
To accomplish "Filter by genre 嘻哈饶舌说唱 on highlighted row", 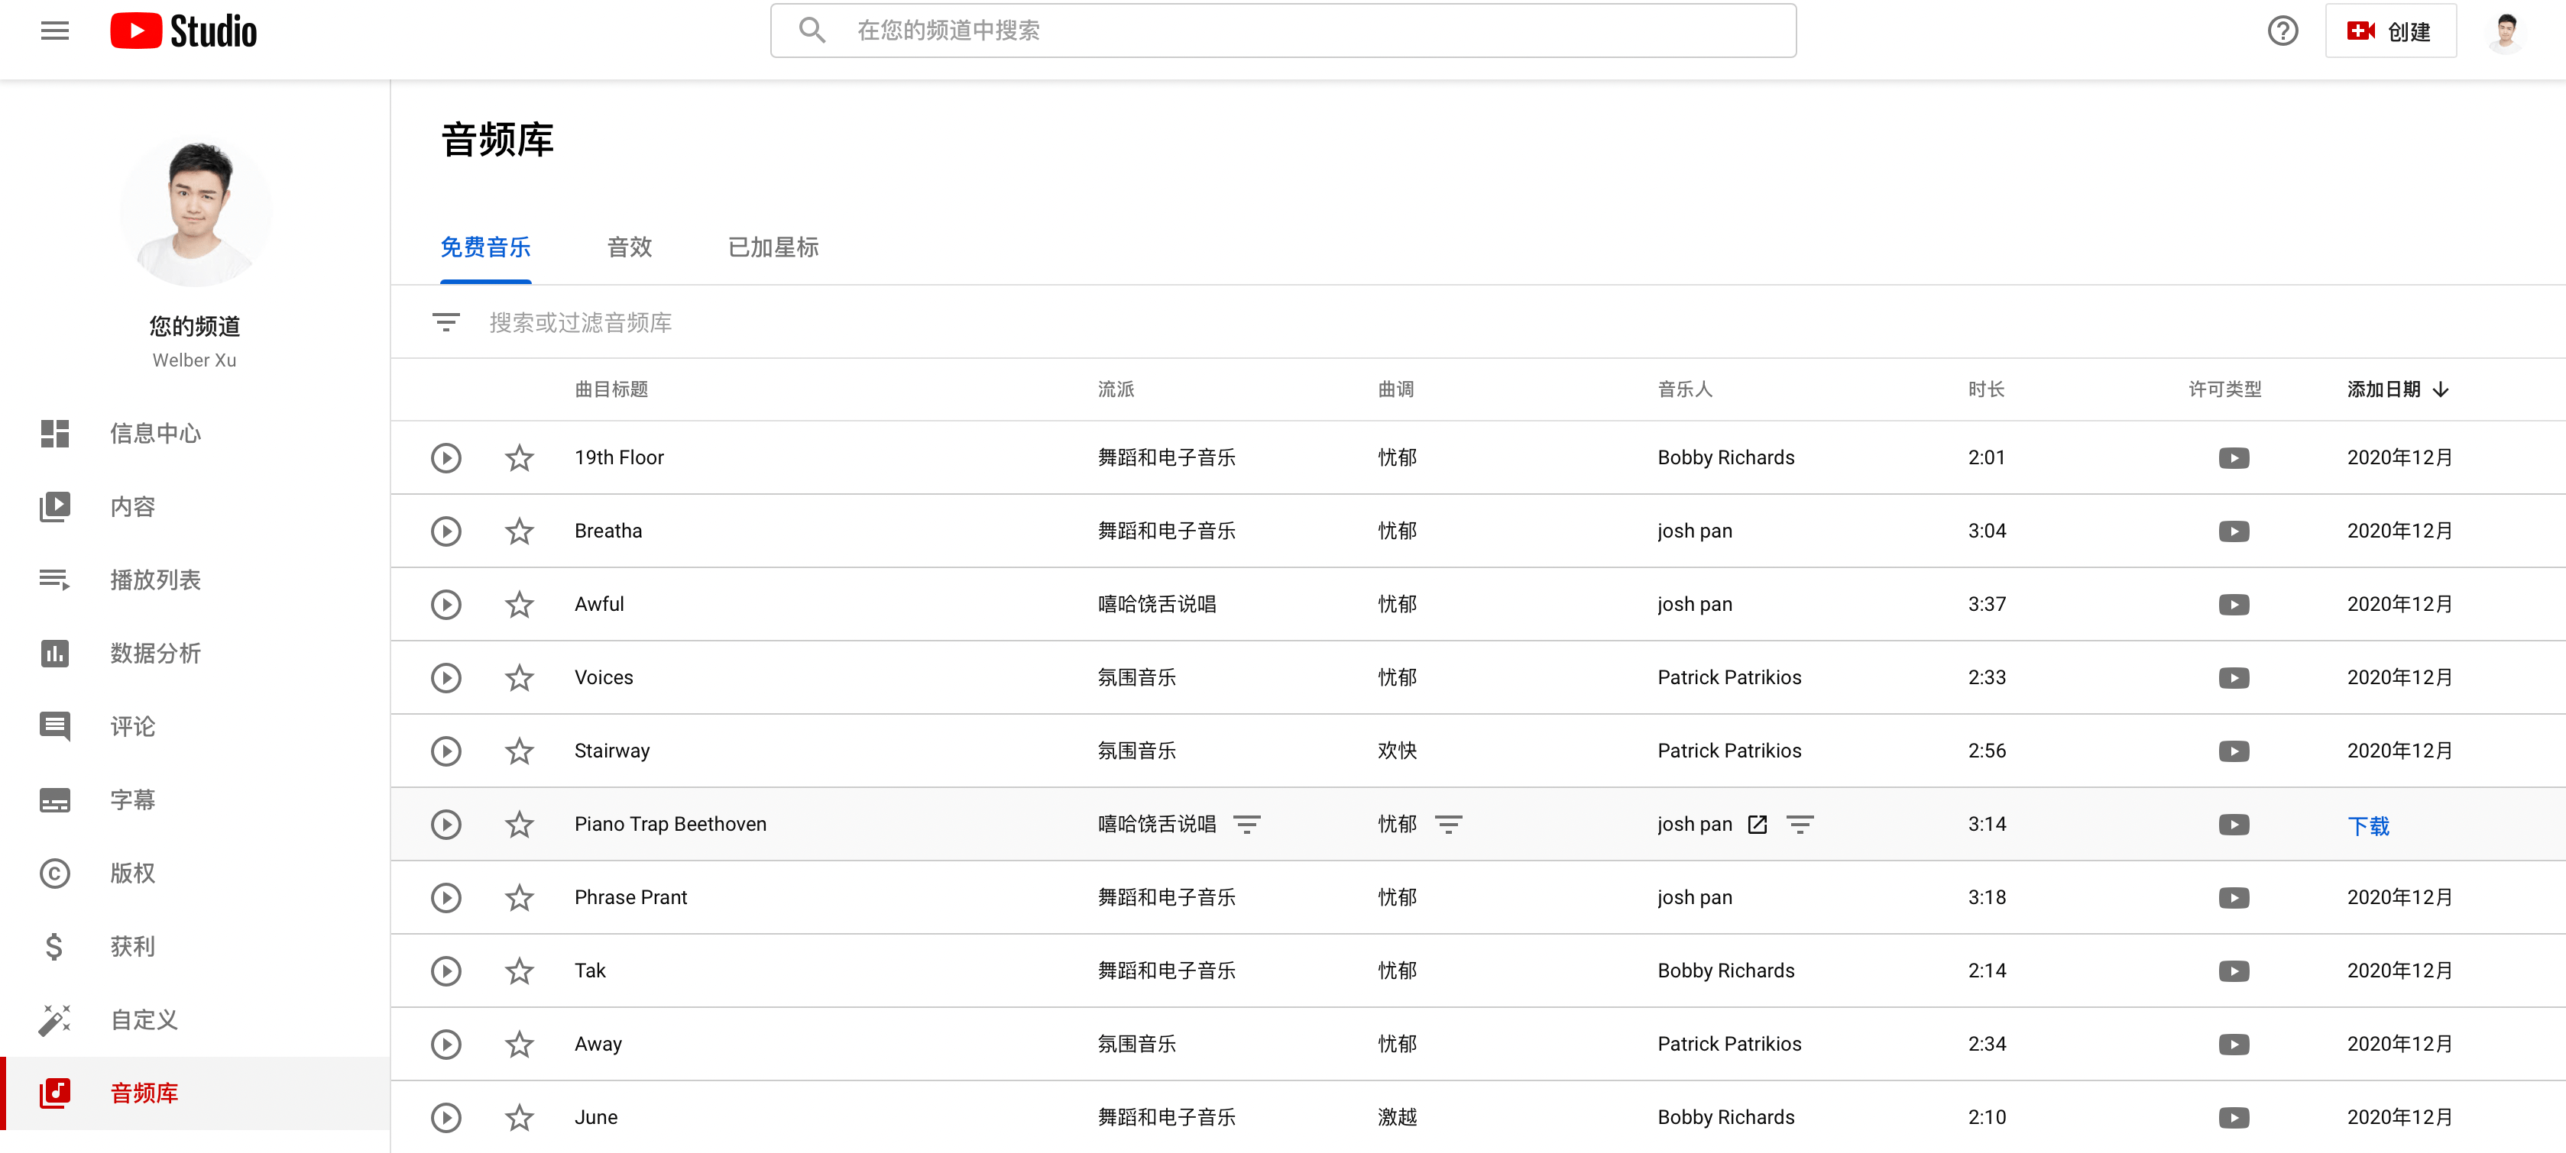I will pos(1246,825).
